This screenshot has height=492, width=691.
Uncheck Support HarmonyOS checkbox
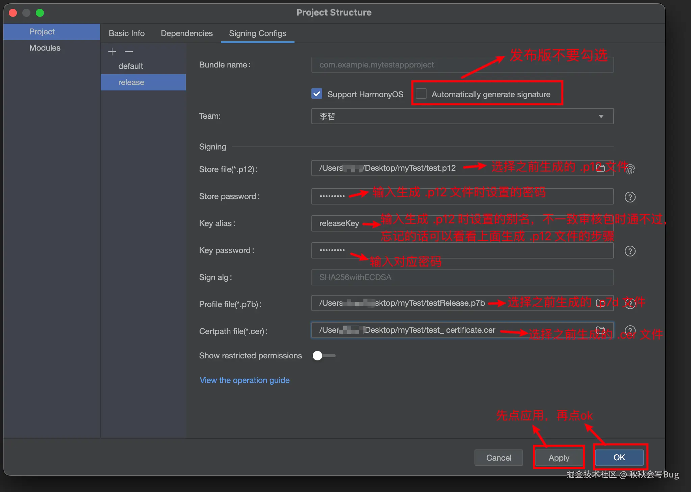click(x=317, y=94)
